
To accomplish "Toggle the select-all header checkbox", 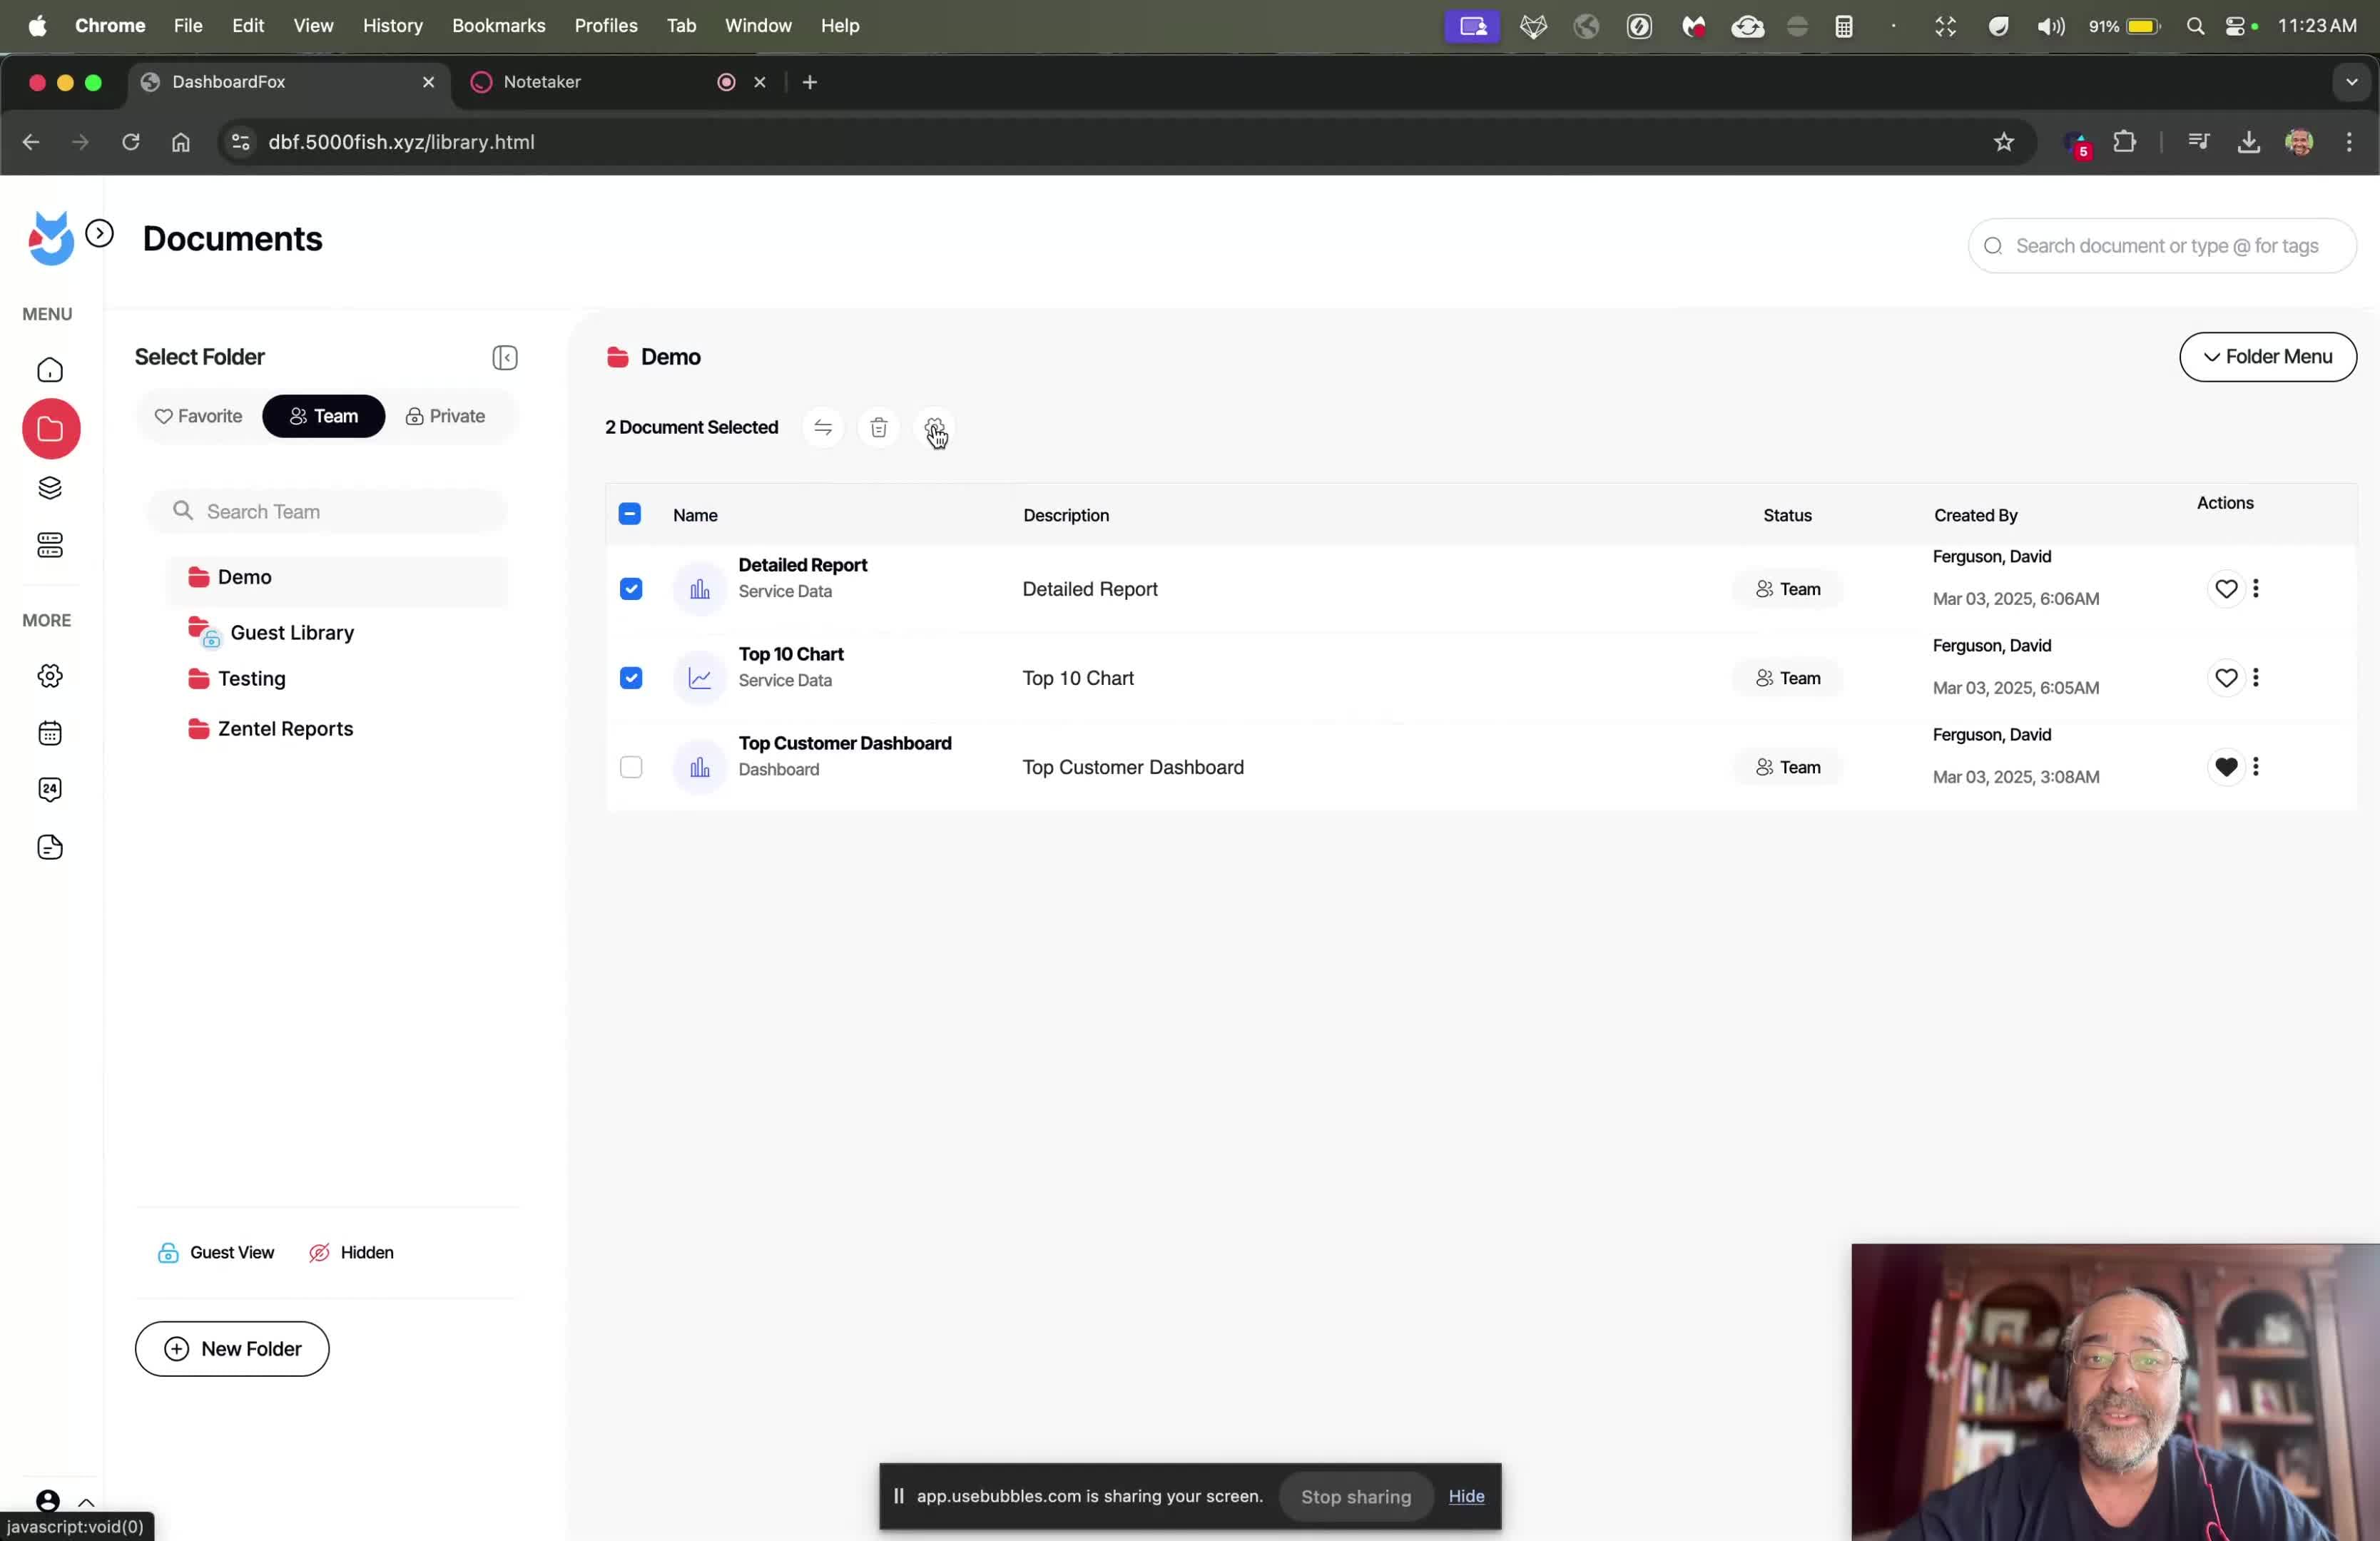I will tap(630, 514).
